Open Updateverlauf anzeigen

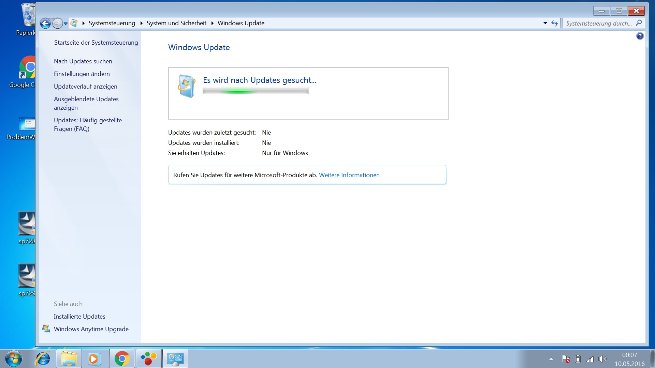tap(86, 87)
